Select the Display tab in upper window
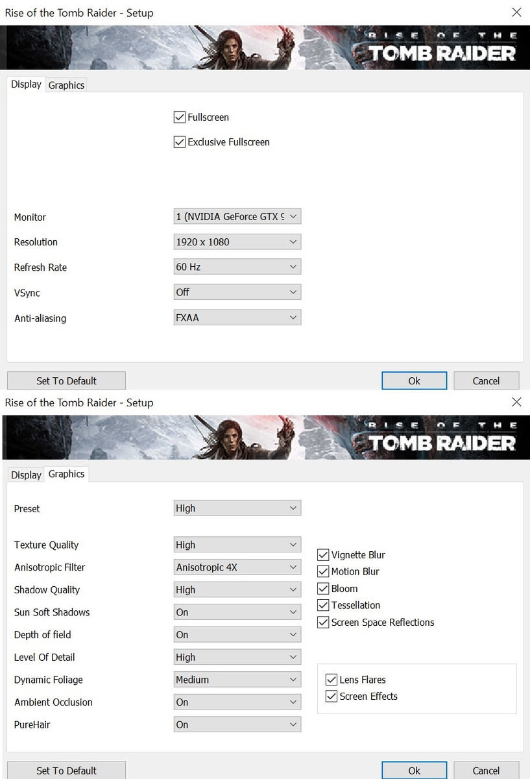This screenshot has width=530, height=779. point(26,84)
